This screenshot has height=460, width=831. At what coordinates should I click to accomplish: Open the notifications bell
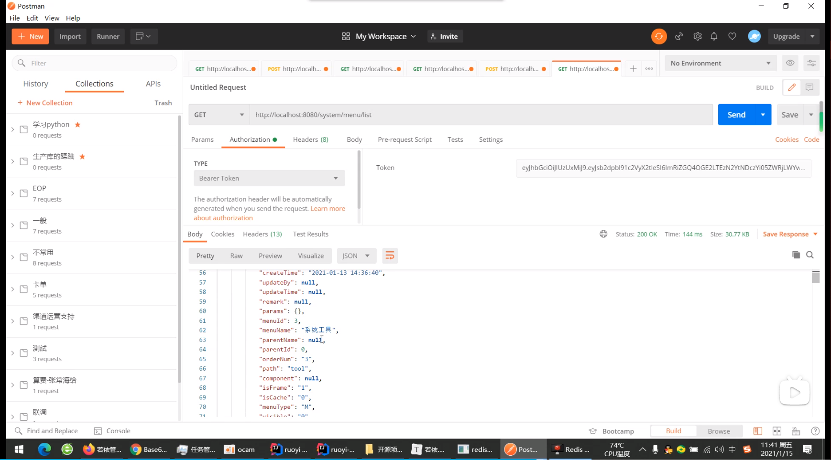tap(714, 36)
